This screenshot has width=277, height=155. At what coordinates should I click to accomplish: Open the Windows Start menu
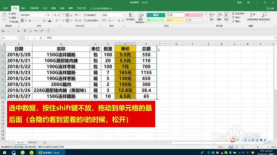click(4, 153)
